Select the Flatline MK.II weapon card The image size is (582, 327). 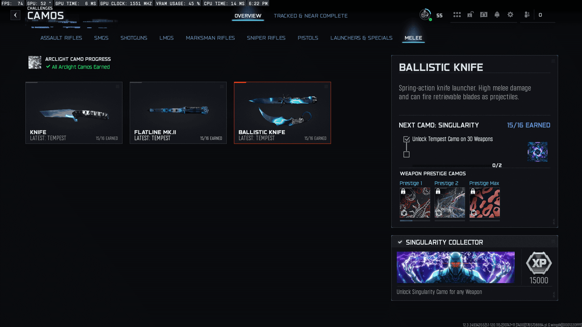tap(178, 113)
